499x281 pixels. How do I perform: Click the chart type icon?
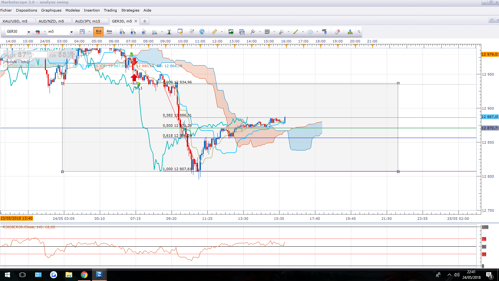82,32
